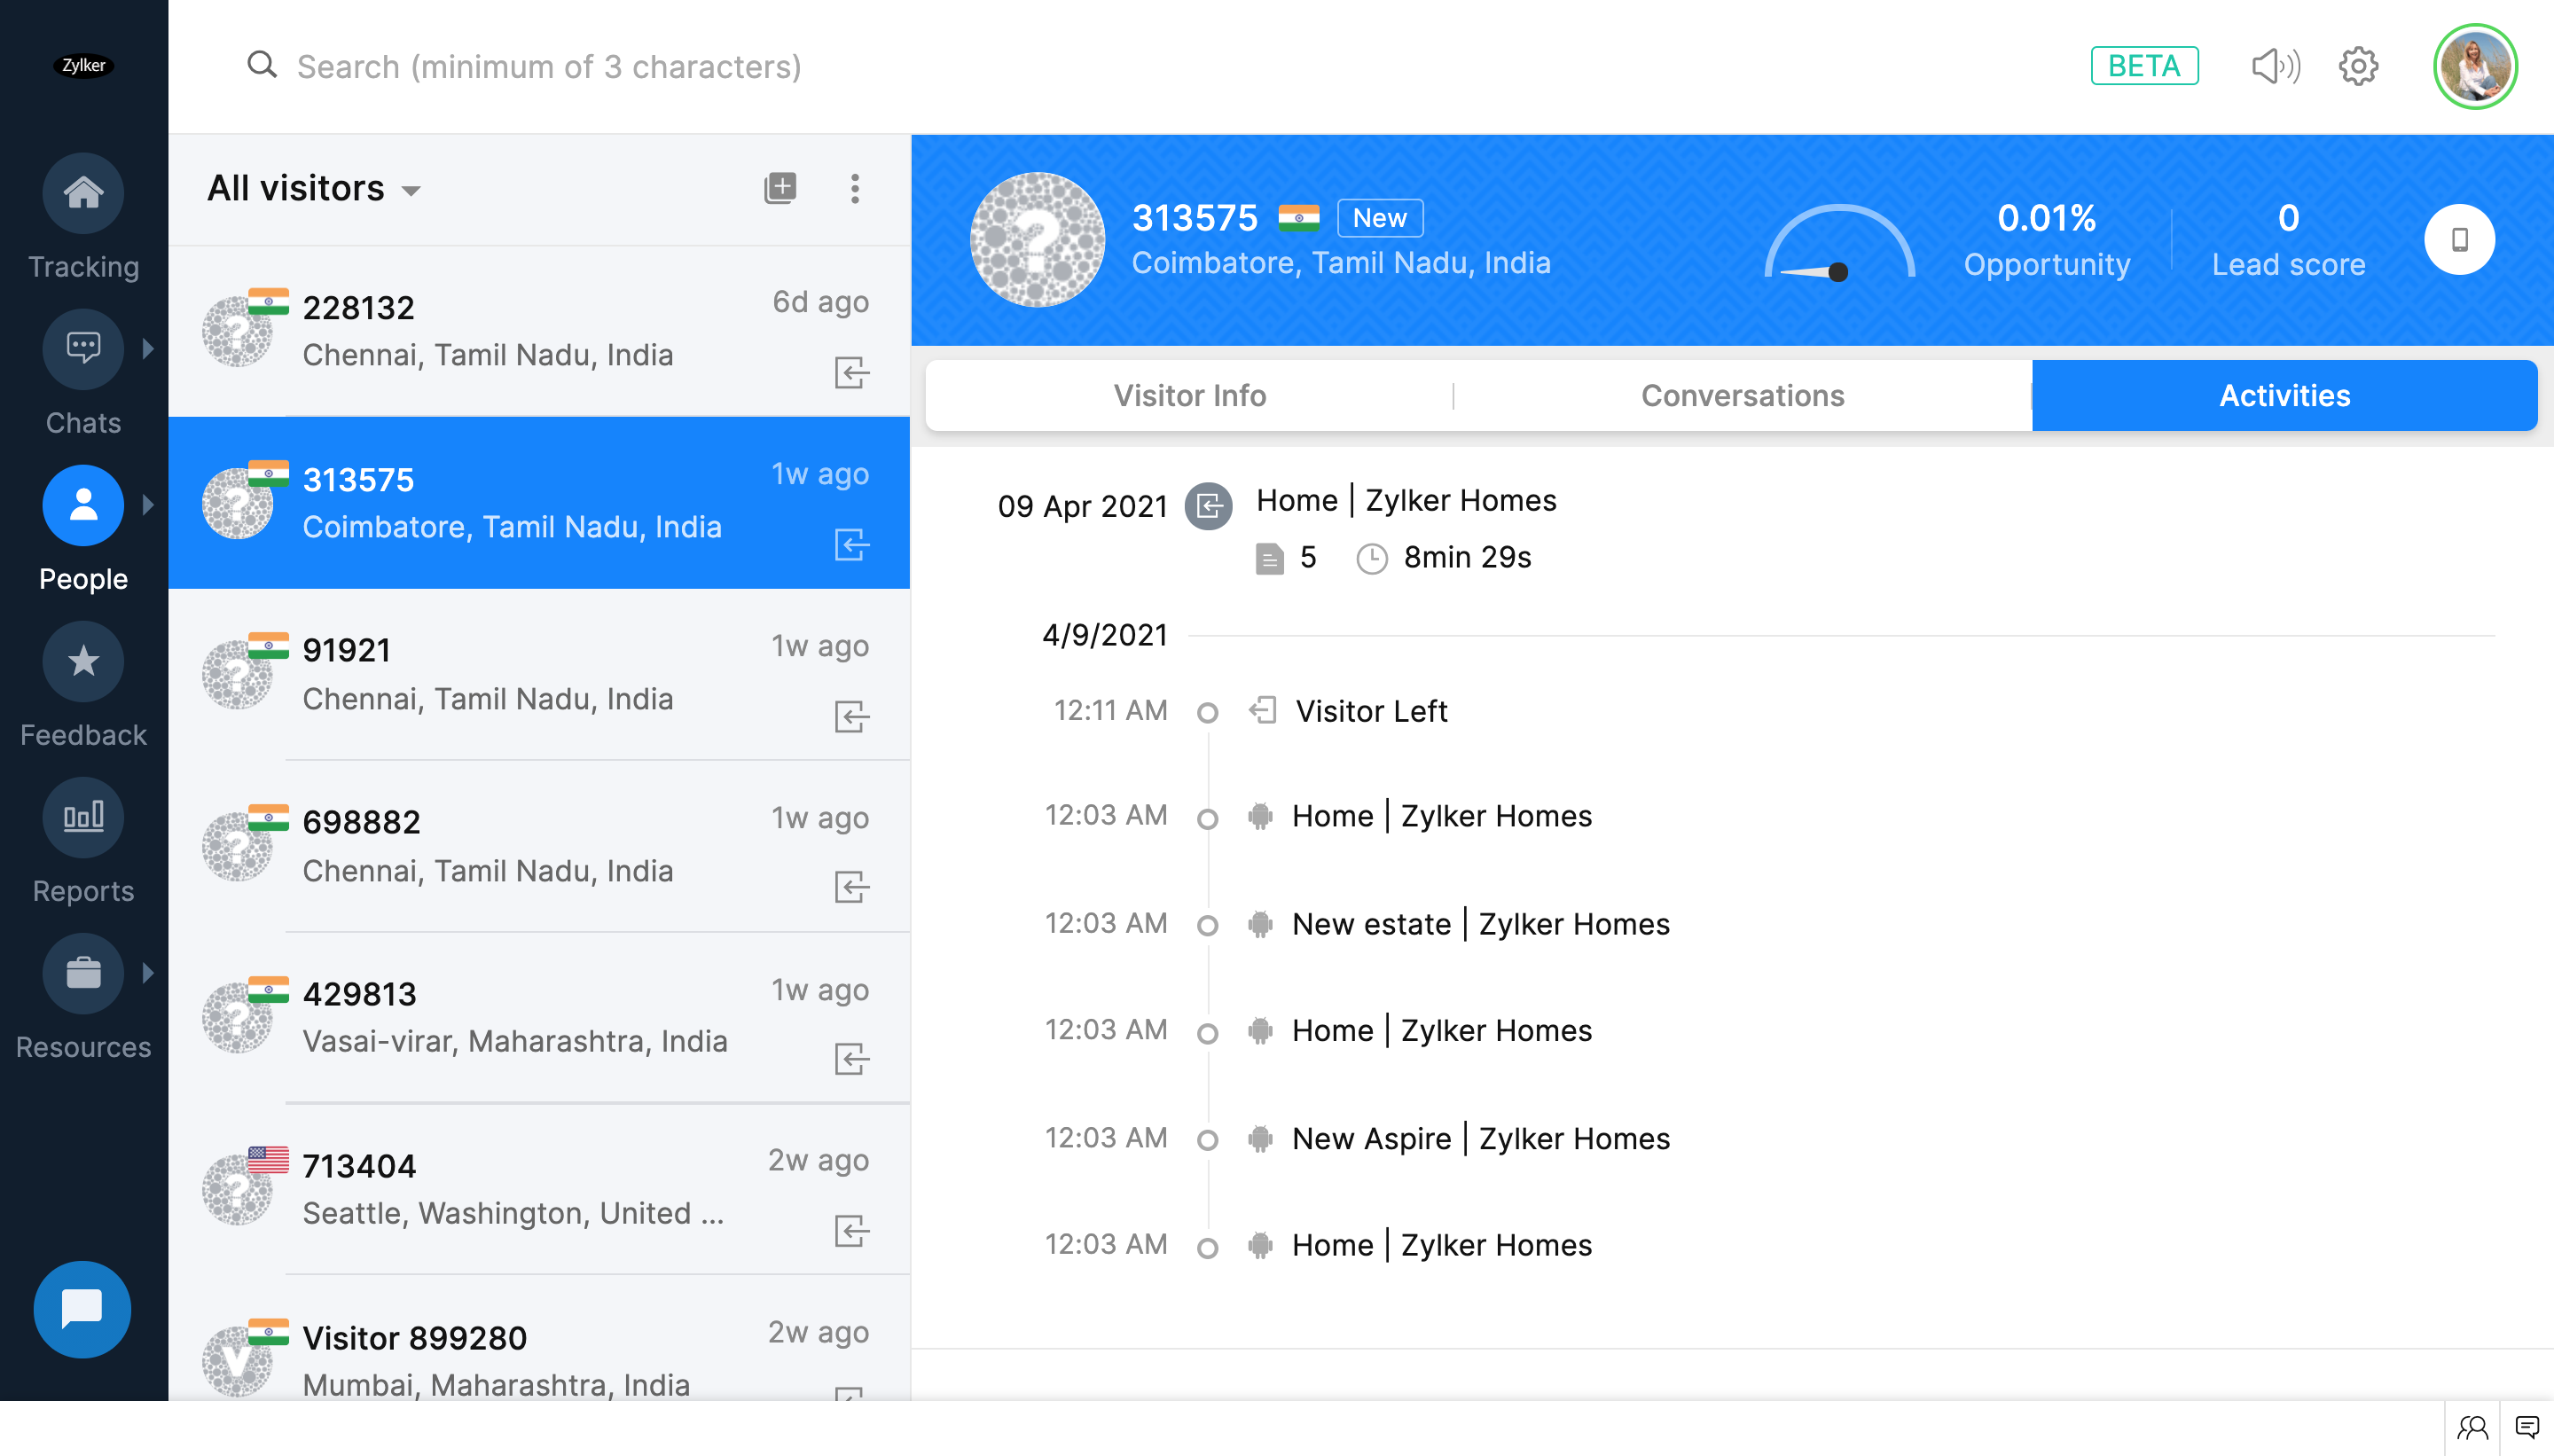Image resolution: width=2554 pixels, height=1456 pixels.
Task: Click the blue chat bubble button
Action: [x=82, y=1308]
